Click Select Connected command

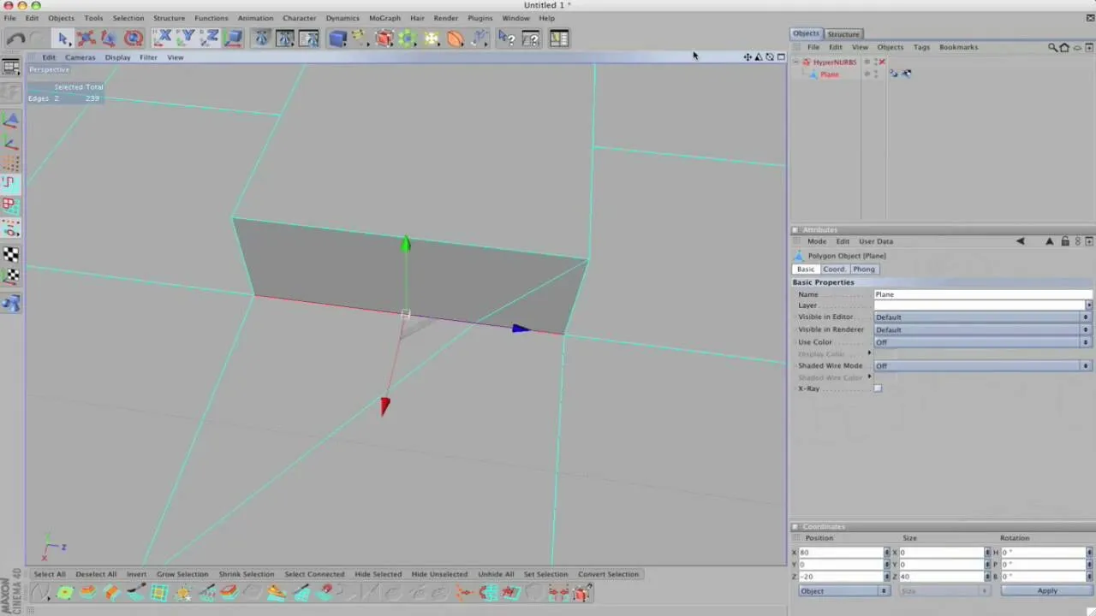pos(314,574)
